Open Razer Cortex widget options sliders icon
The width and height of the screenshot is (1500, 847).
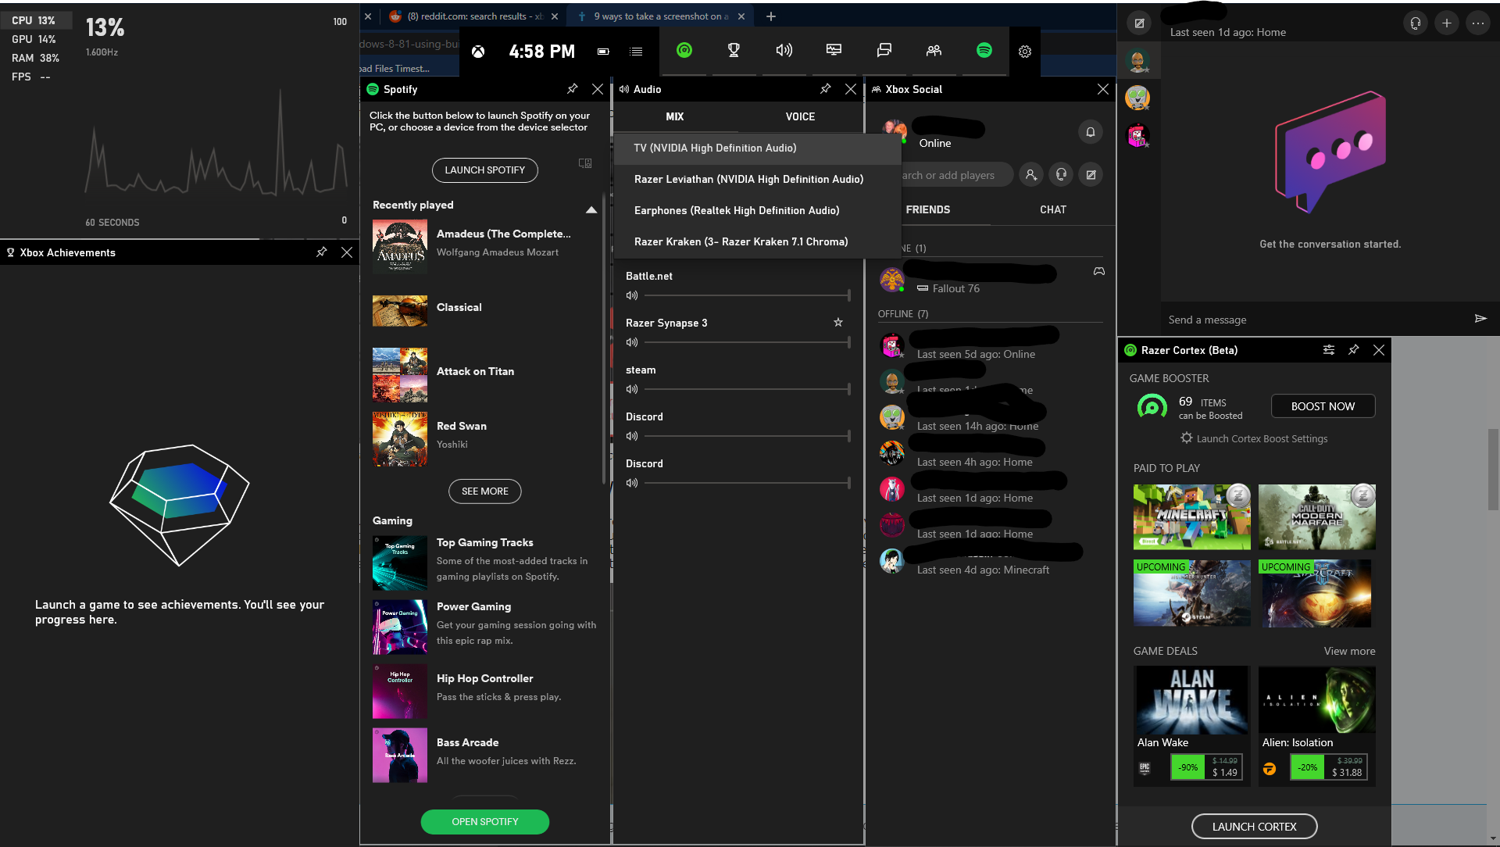[1328, 350]
